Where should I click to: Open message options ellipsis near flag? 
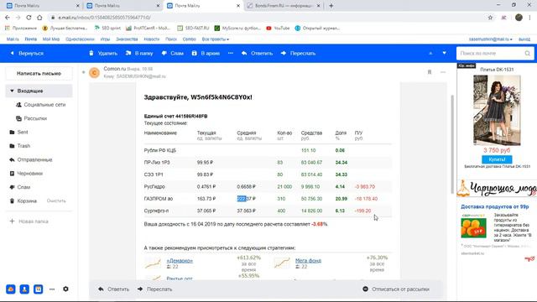coord(443,72)
